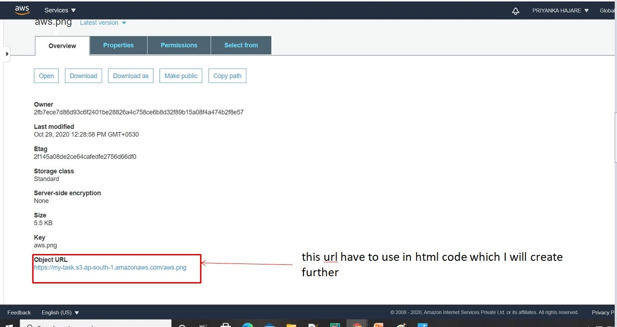Click the Feedback link in footer
The width and height of the screenshot is (617, 327).
(19, 312)
